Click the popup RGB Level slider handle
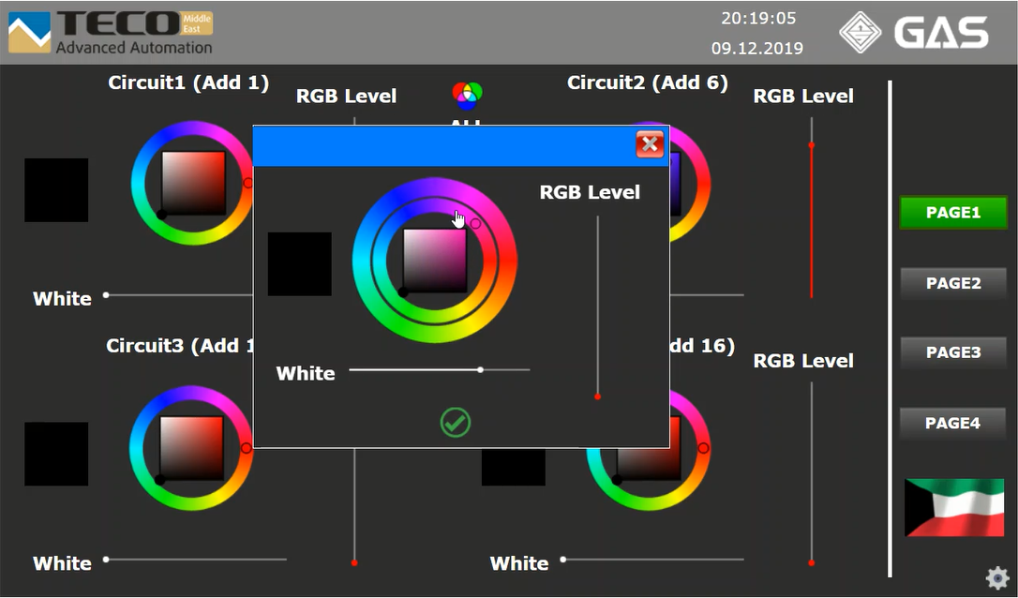This screenshot has height=598, width=1018. [x=597, y=396]
